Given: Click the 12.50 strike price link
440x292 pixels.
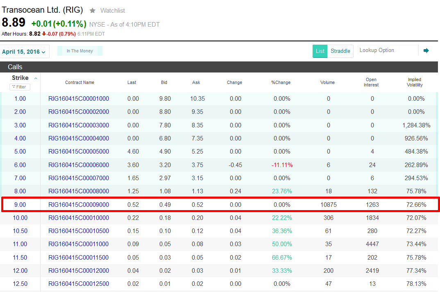Looking at the screenshot, I should [20, 283].
